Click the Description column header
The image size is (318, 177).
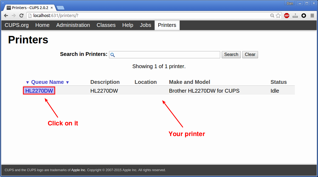click(105, 82)
